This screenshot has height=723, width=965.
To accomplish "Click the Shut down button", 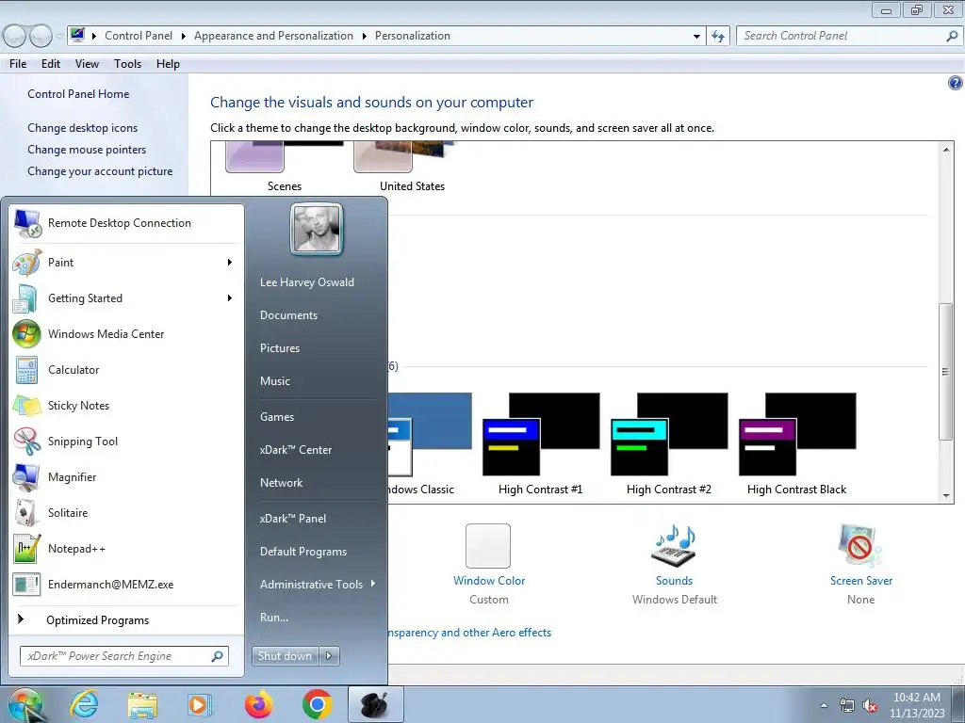I will pos(285,656).
